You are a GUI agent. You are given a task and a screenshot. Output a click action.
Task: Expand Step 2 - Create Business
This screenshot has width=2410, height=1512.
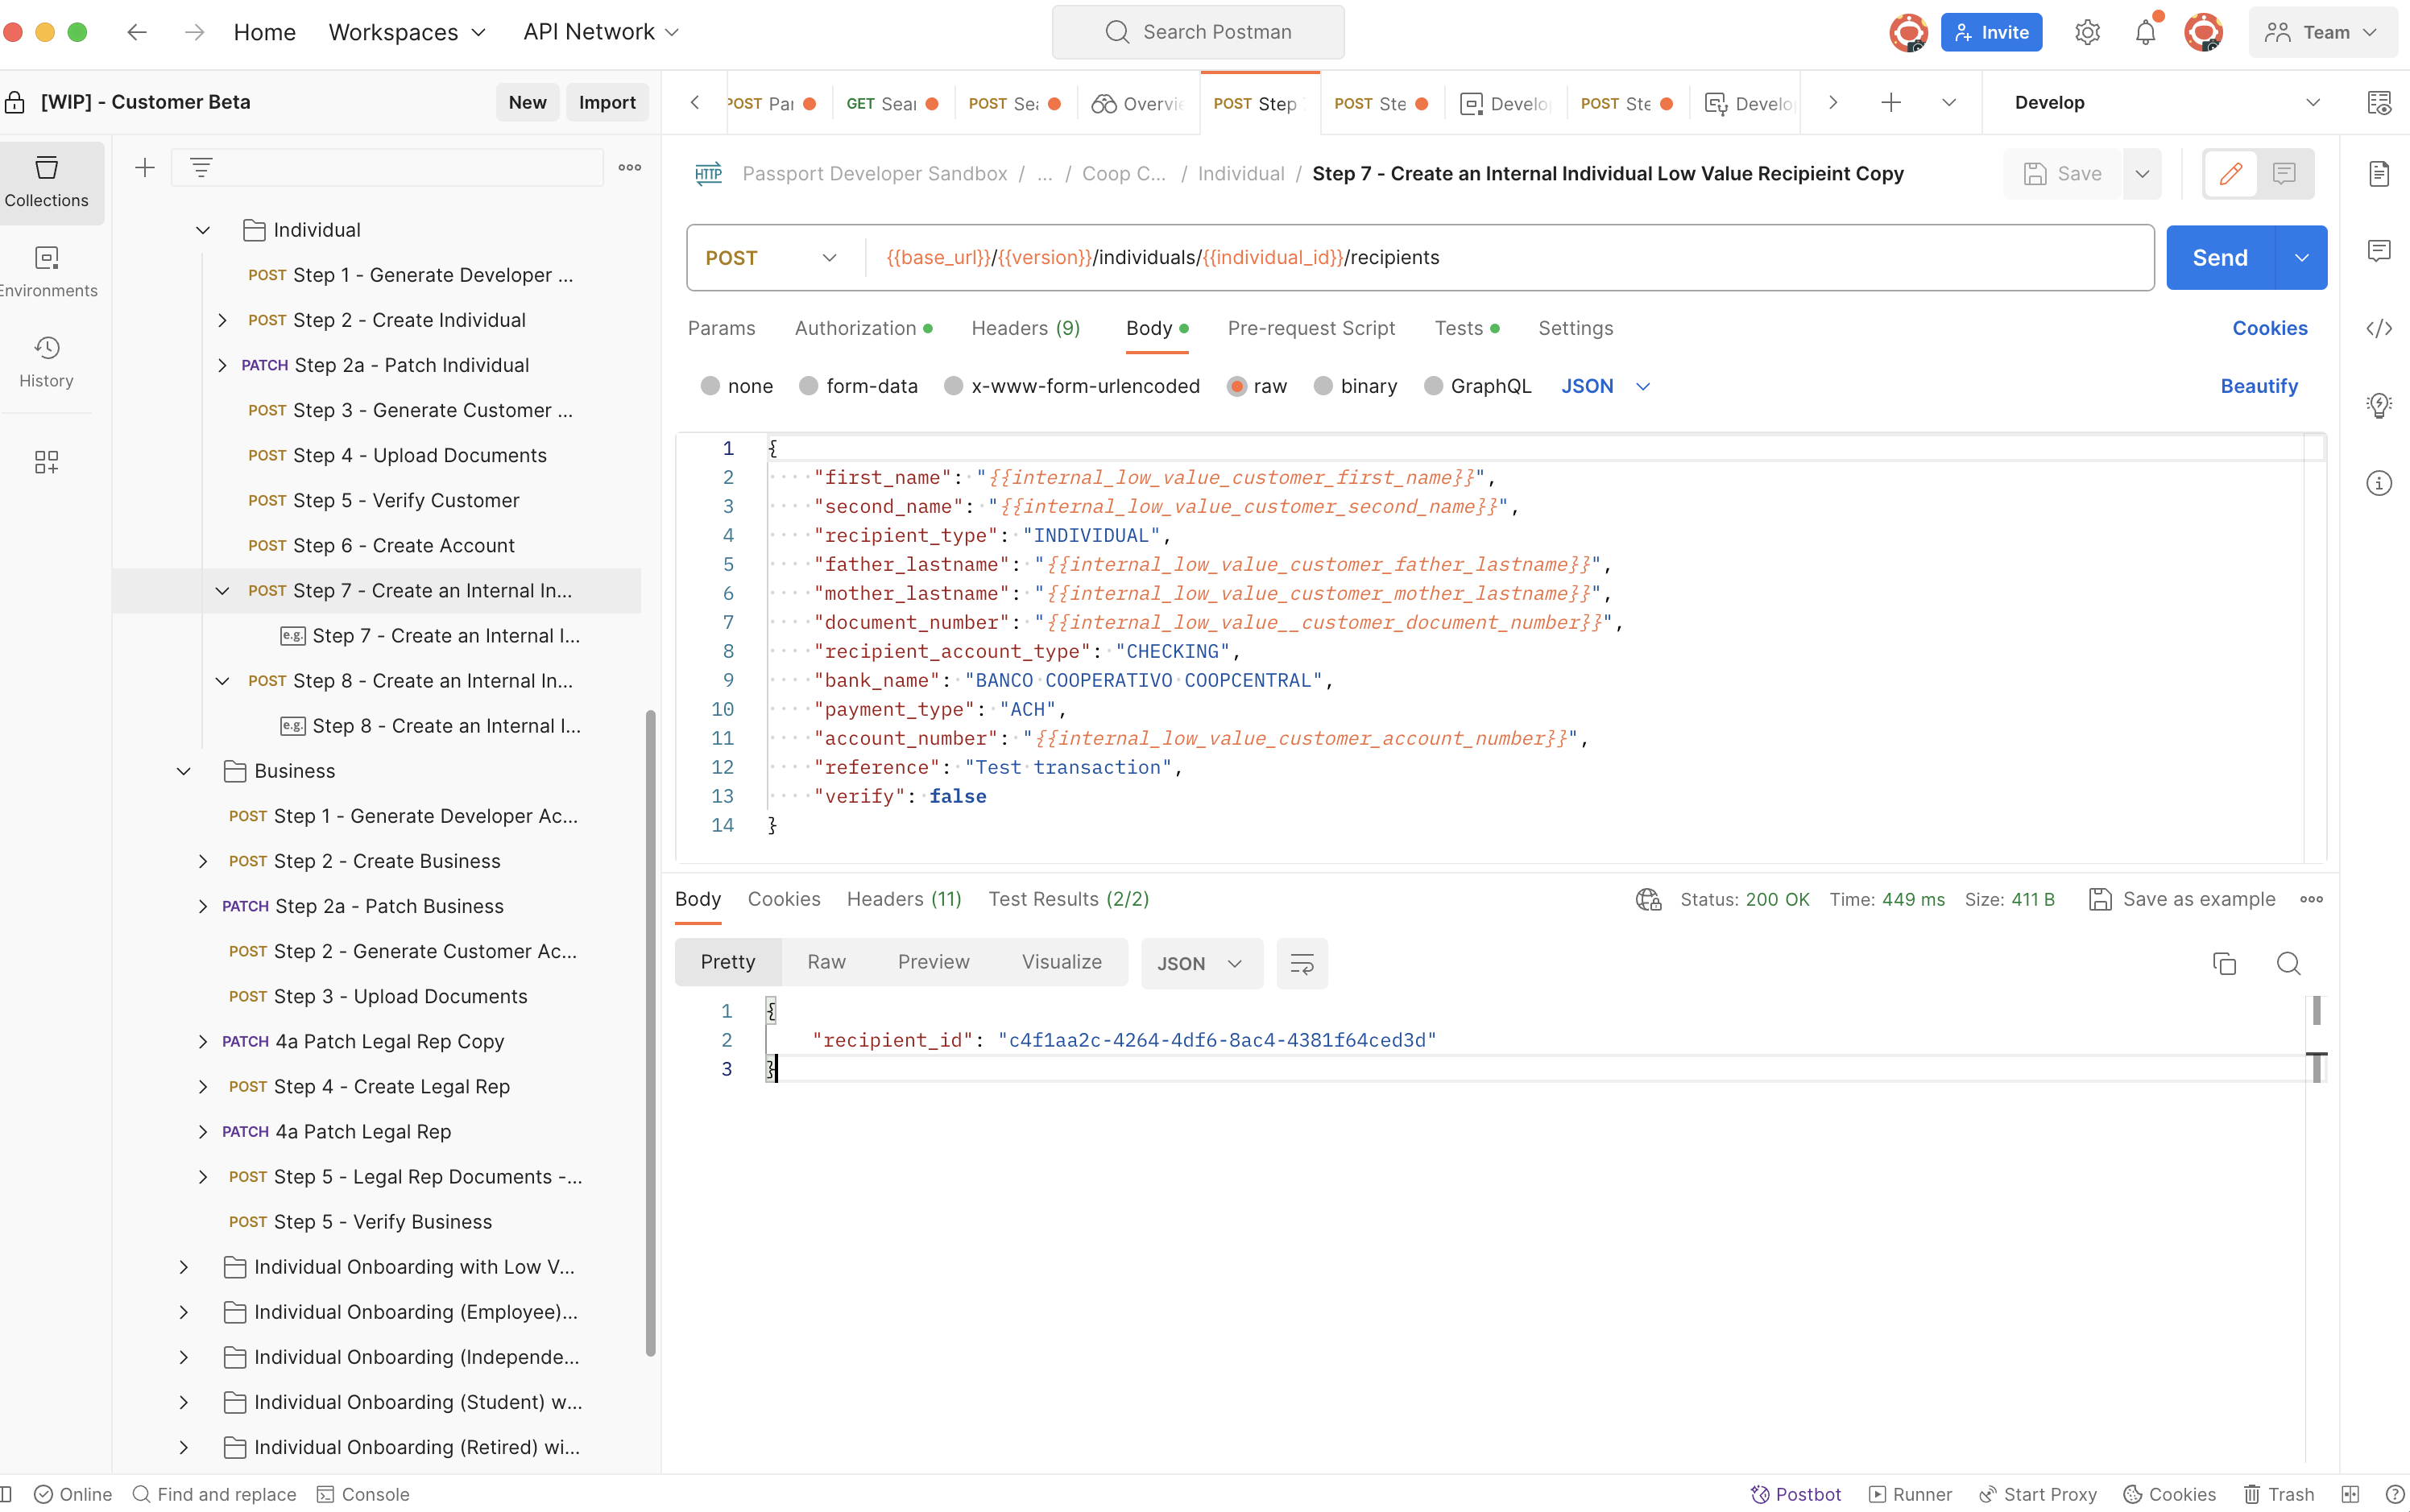point(204,861)
